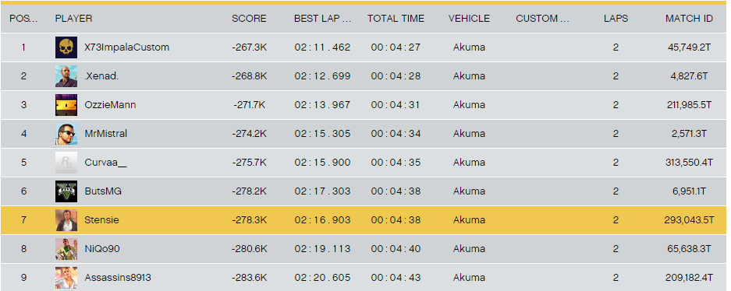Select OzzieMann's pixel block avatar
Image resolution: width=731 pixels, height=291 pixels.
click(66, 105)
